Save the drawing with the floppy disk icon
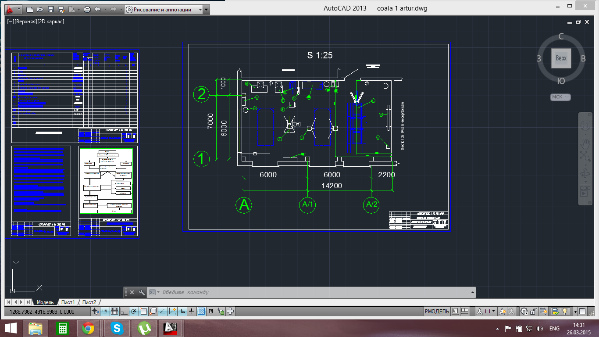The height and width of the screenshot is (337, 599). pyautogui.click(x=50, y=9)
